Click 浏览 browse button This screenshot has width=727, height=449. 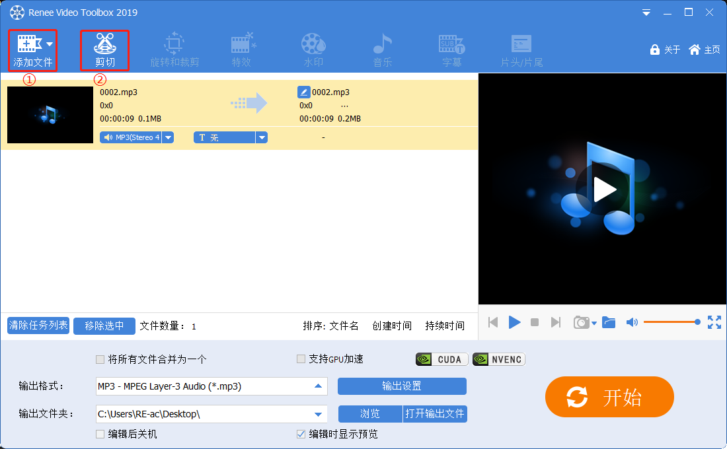370,414
